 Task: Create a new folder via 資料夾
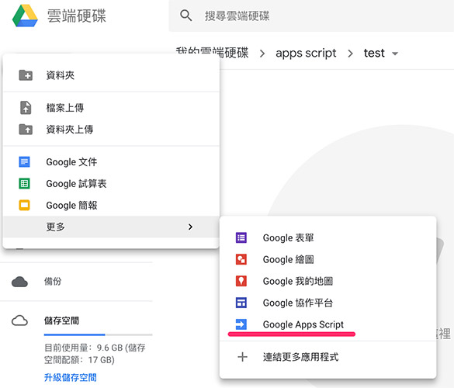click(x=111, y=75)
